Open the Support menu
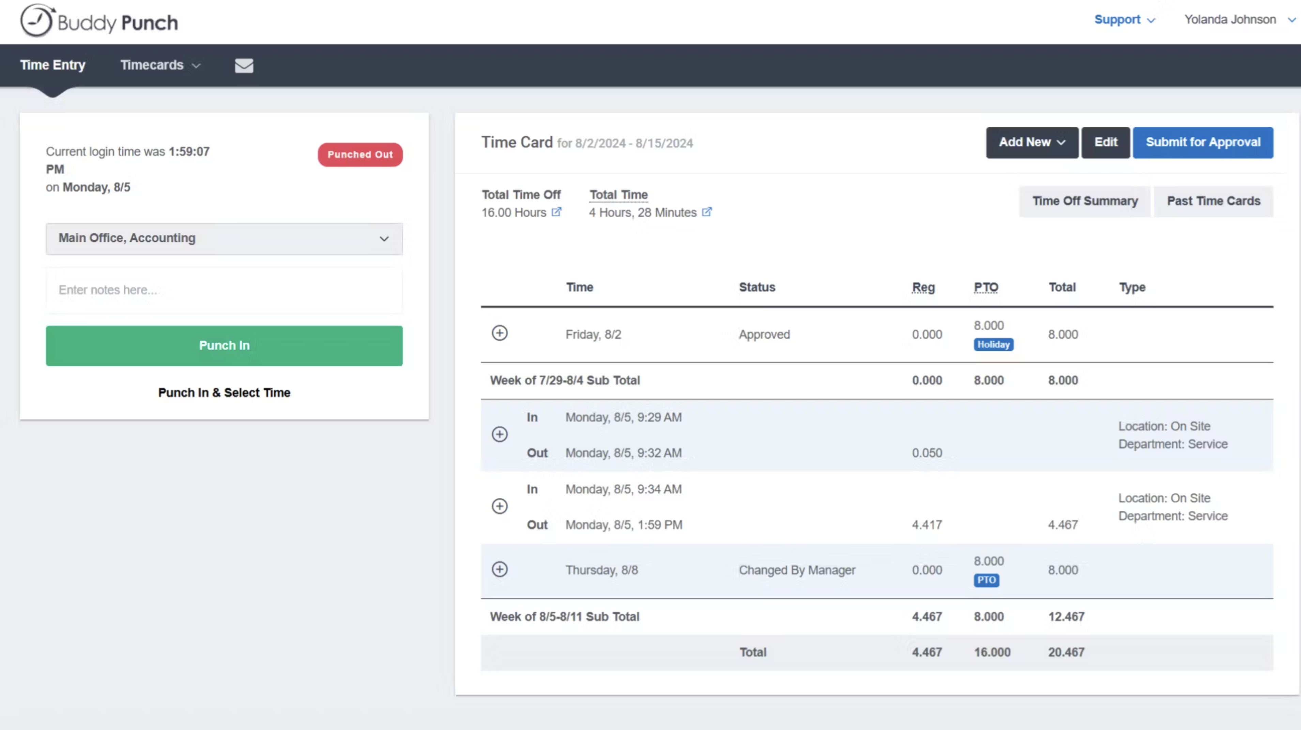 click(x=1124, y=20)
